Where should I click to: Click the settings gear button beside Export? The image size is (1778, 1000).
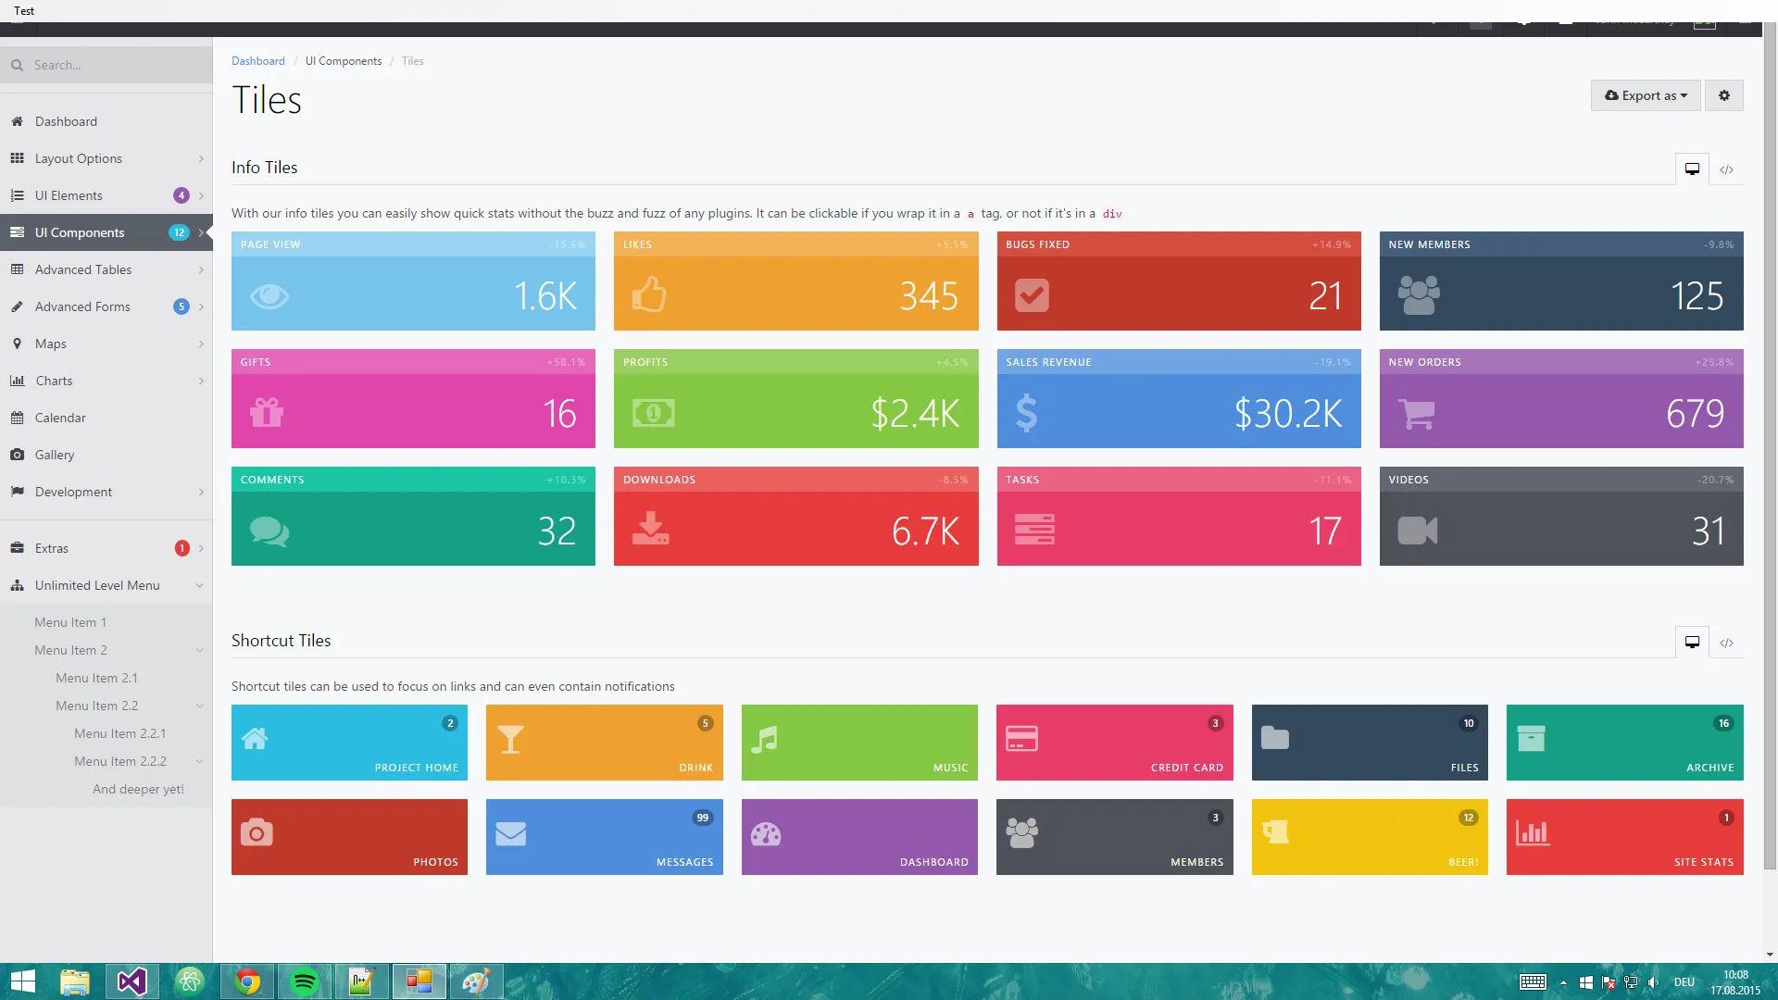(x=1723, y=95)
